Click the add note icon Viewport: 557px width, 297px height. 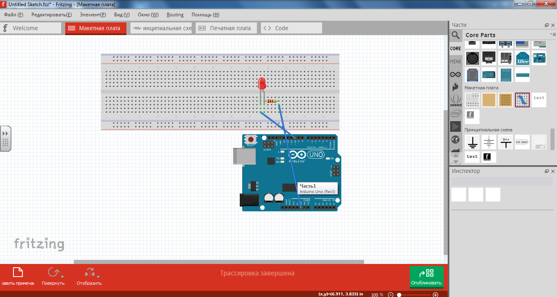tap(18, 273)
